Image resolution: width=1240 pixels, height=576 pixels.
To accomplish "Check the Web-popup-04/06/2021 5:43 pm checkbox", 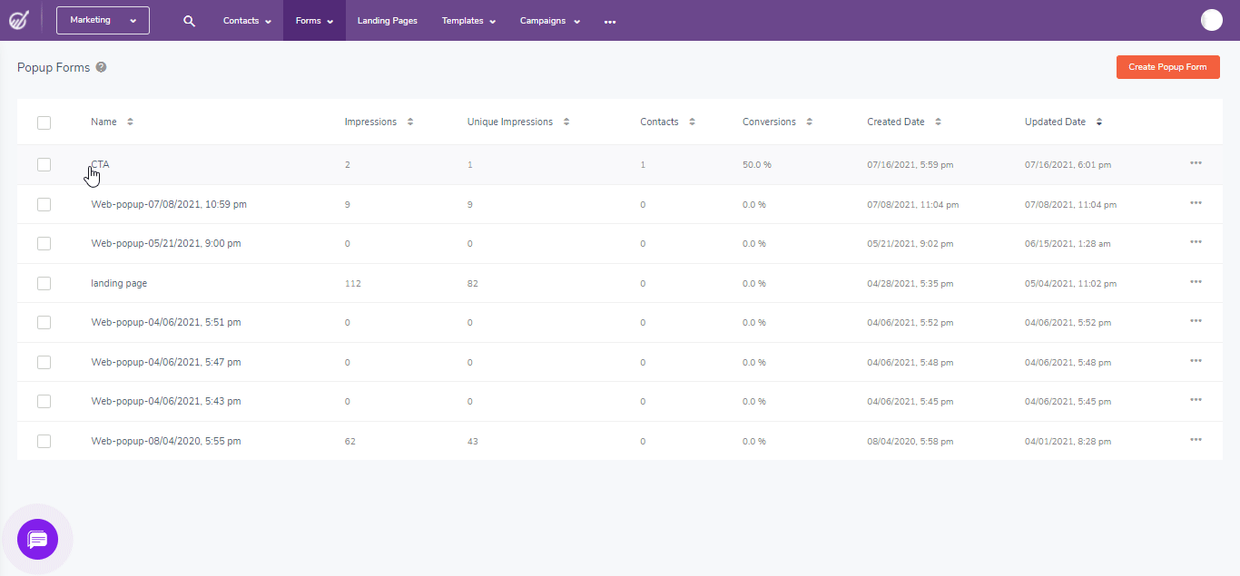I will pos(44,402).
